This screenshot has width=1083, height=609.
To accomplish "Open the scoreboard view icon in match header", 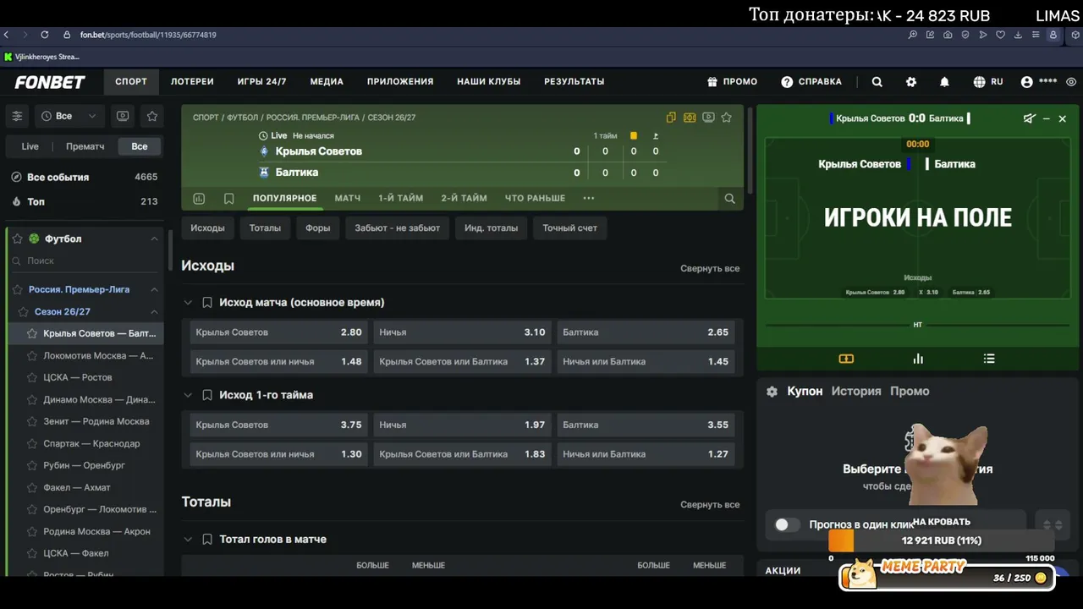I will pos(690,118).
